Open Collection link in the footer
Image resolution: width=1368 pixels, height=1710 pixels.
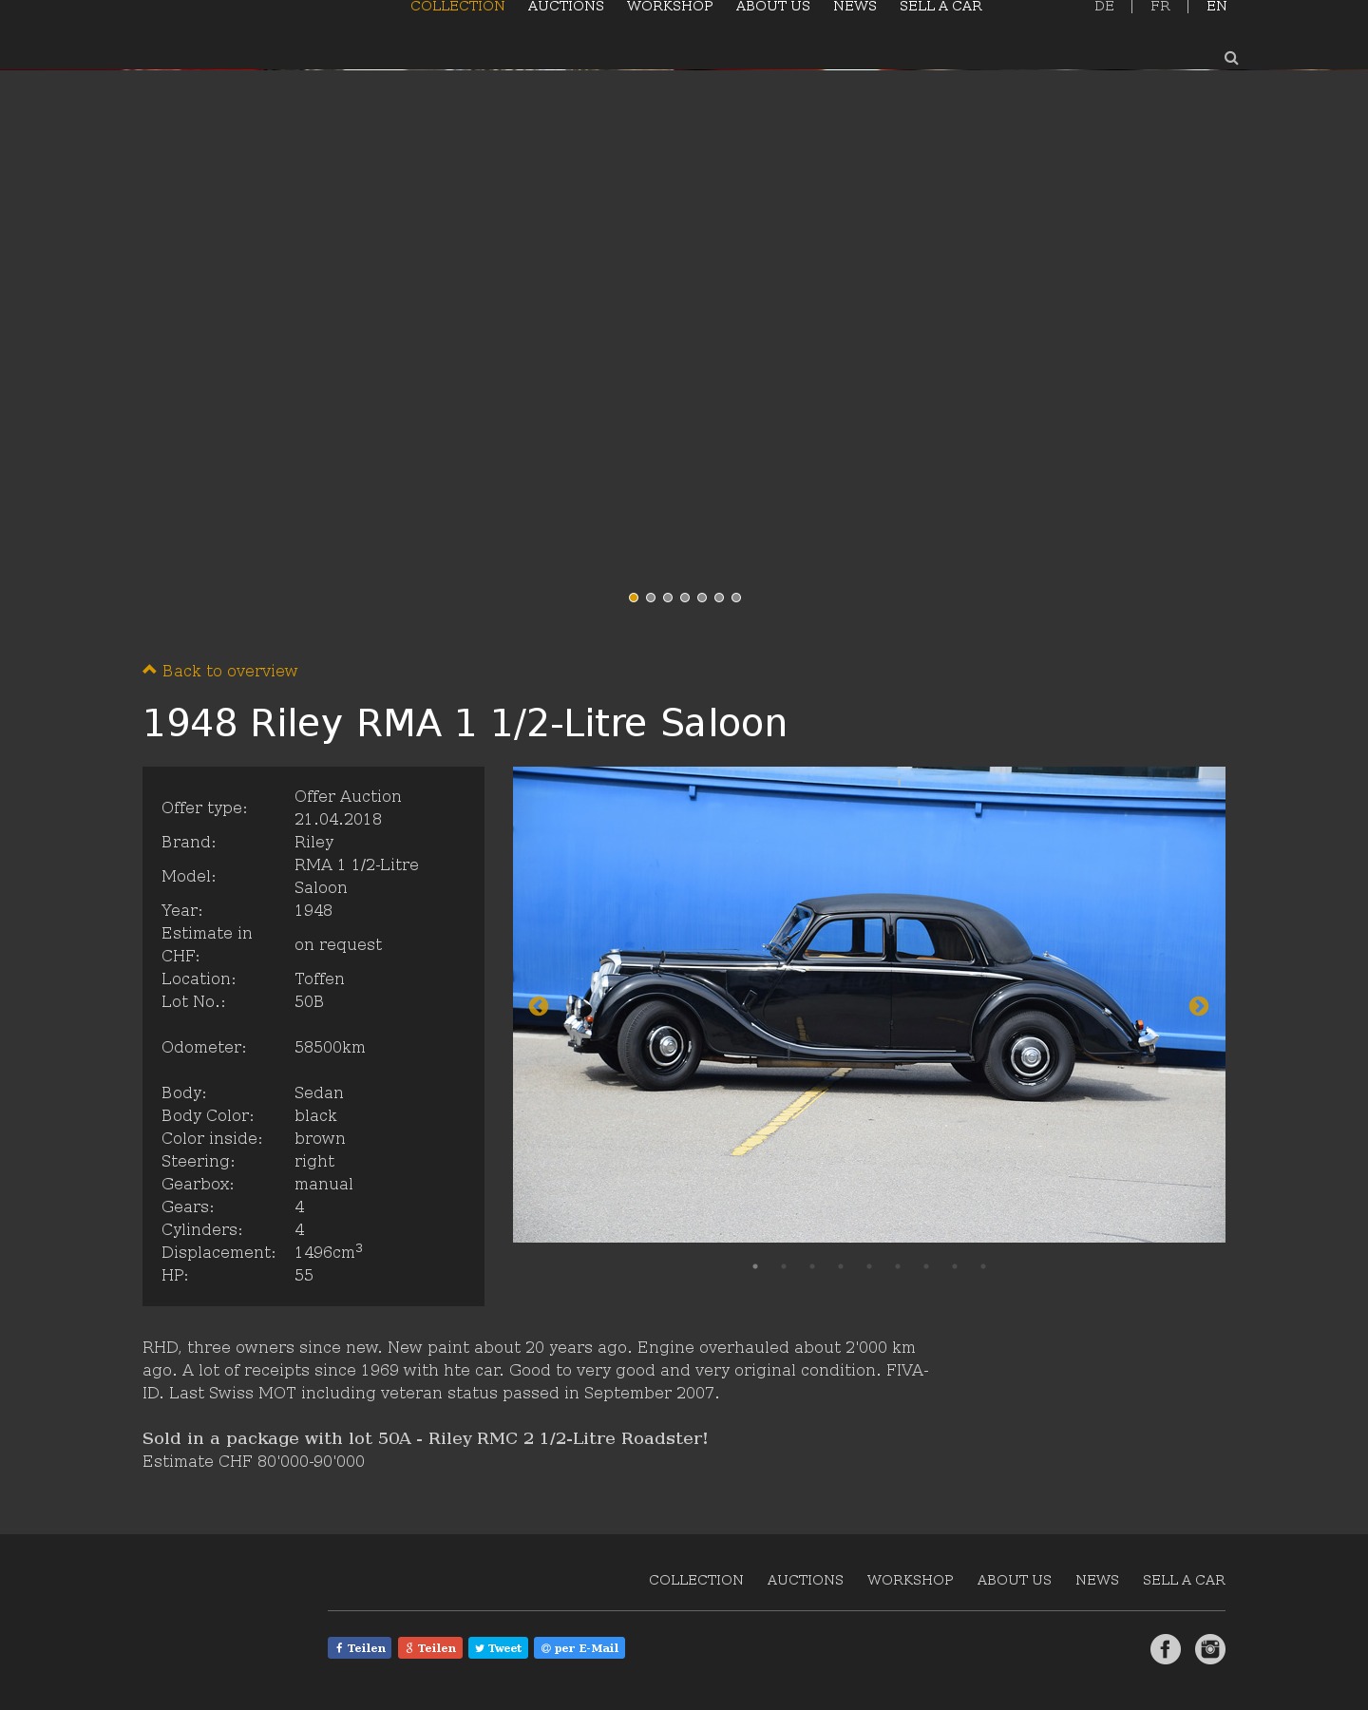(x=696, y=1580)
